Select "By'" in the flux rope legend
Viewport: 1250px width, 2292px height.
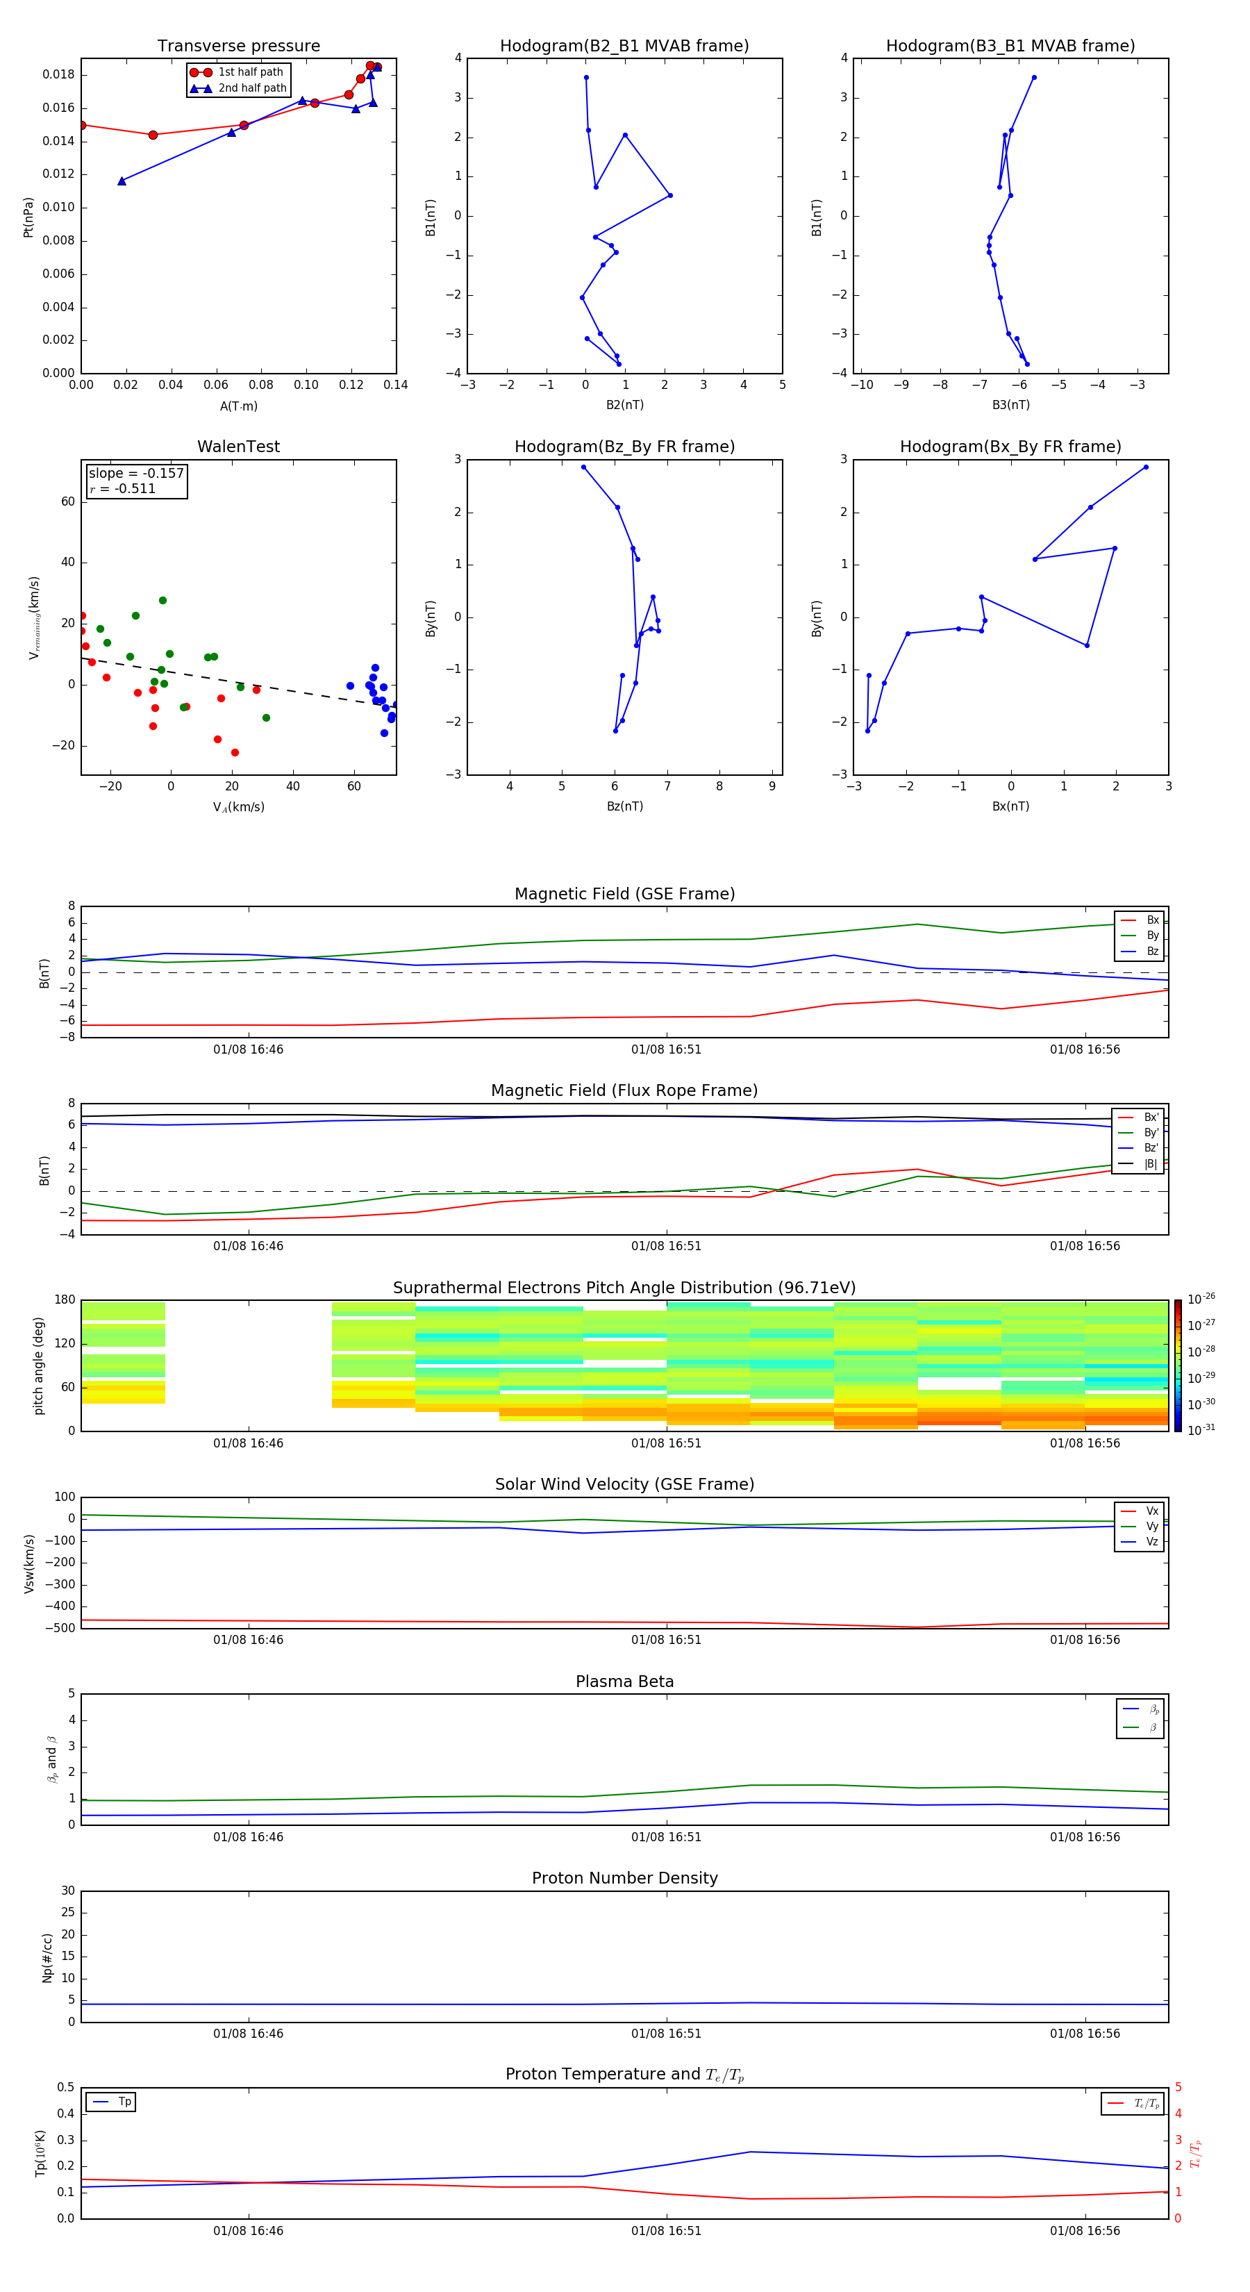1139,1133
